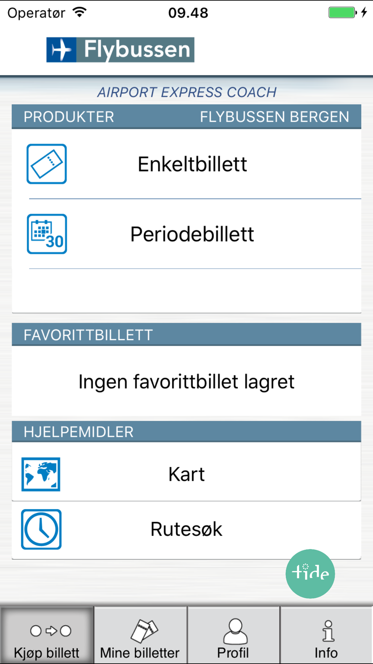Open the Info tab
Image resolution: width=373 pixels, height=664 pixels.
click(x=326, y=635)
